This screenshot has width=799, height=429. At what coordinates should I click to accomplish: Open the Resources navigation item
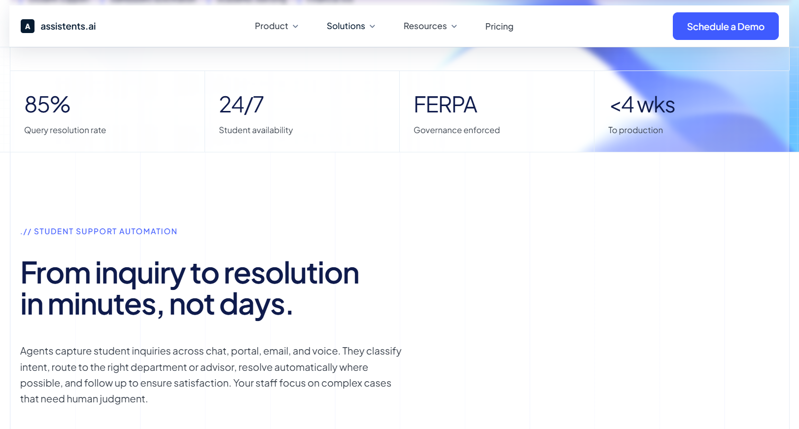(x=430, y=26)
